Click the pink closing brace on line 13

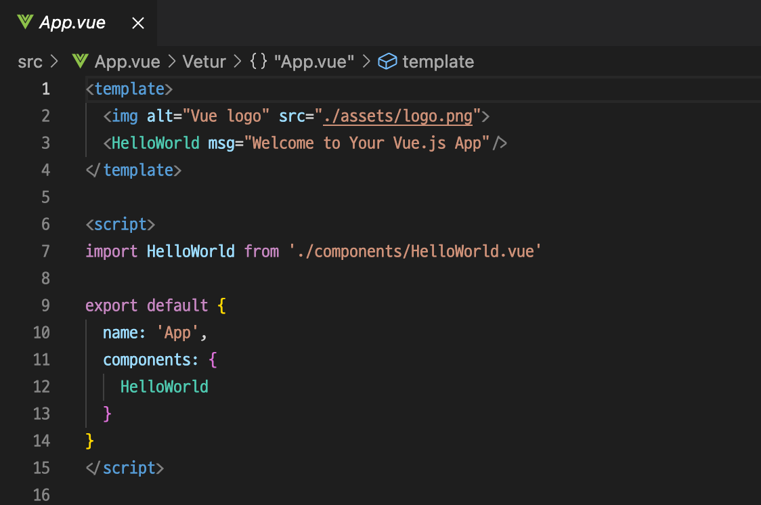107,414
